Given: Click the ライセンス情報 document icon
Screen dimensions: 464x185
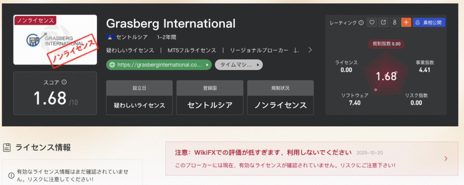Looking at the screenshot, I should (x=7, y=147).
